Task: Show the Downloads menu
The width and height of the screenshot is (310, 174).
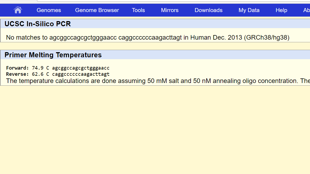Action: tap(208, 10)
